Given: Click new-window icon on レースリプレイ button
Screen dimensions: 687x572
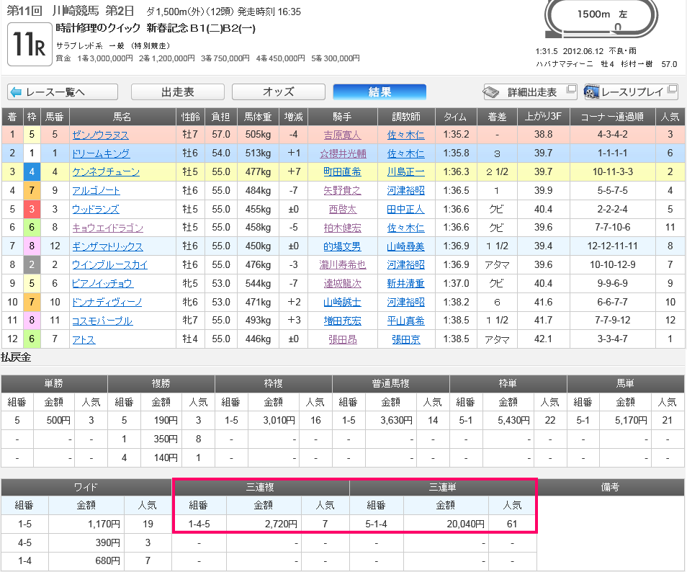Looking at the screenshot, I should click(672, 89).
